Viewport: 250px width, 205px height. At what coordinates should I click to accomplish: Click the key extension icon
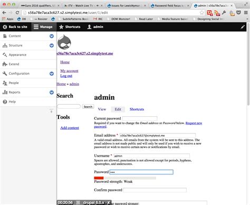click(224, 13)
